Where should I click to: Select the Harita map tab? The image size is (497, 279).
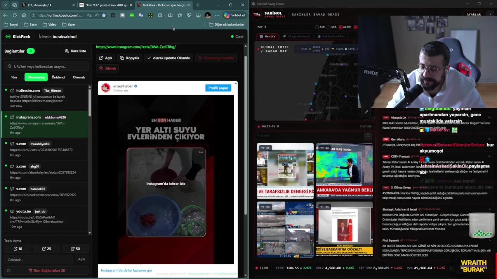pos(268,36)
